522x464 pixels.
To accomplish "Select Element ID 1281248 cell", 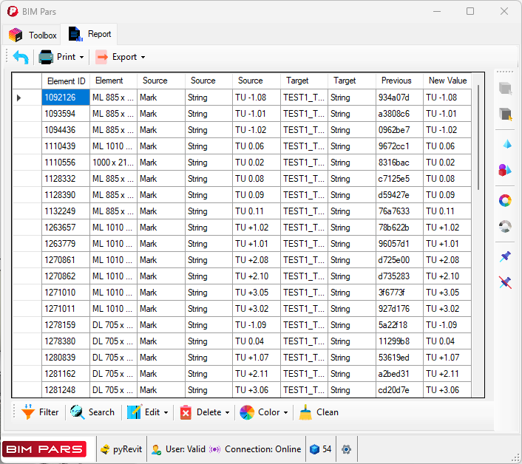I will [x=66, y=390].
